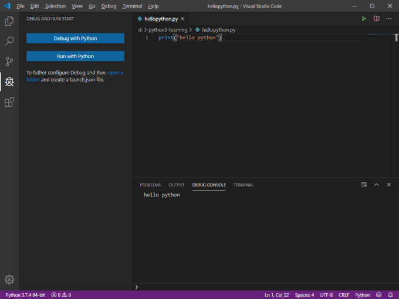The height and width of the screenshot is (299, 399).
Task: Run Python file with green play icon
Action: point(364,19)
